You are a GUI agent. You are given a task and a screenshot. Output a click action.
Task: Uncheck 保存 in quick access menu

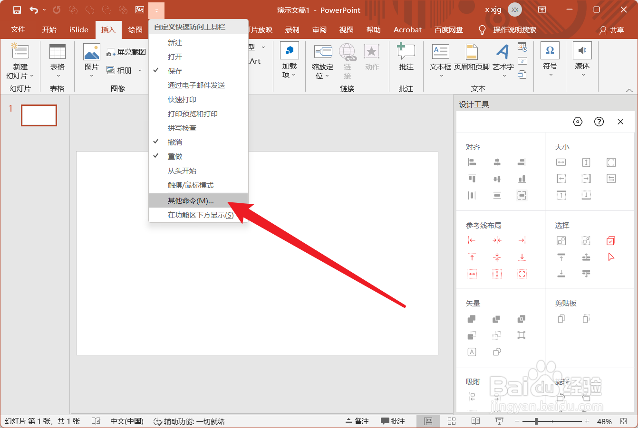[x=199, y=71]
